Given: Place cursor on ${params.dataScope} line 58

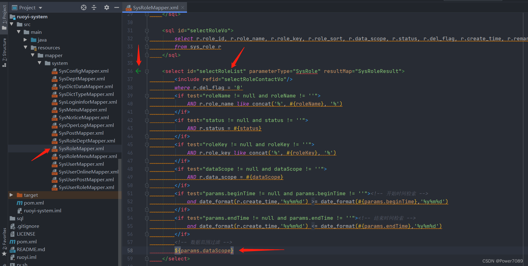Looking at the screenshot, I should 204,250.
